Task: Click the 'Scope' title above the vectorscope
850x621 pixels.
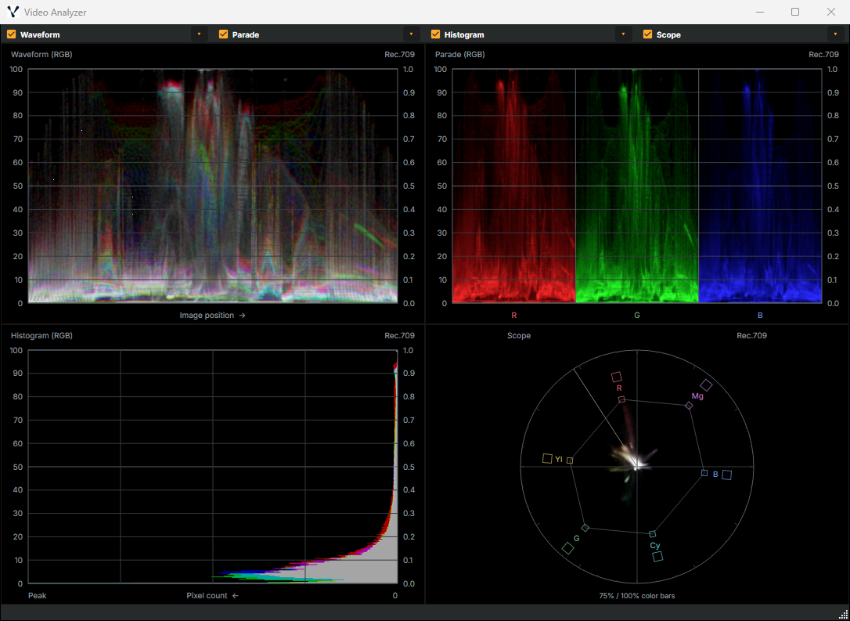Action: [x=519, y=336]
